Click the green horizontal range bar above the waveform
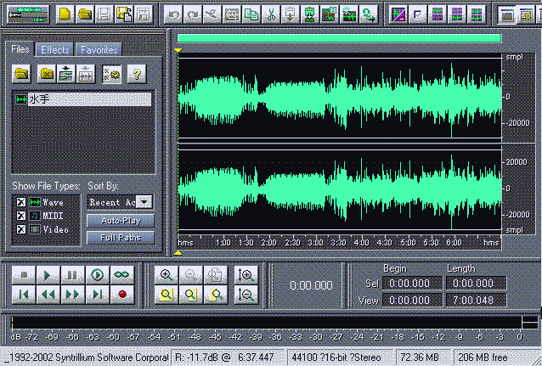The width and height of the screenshot is (542, 366). click(x=339, y=38)
